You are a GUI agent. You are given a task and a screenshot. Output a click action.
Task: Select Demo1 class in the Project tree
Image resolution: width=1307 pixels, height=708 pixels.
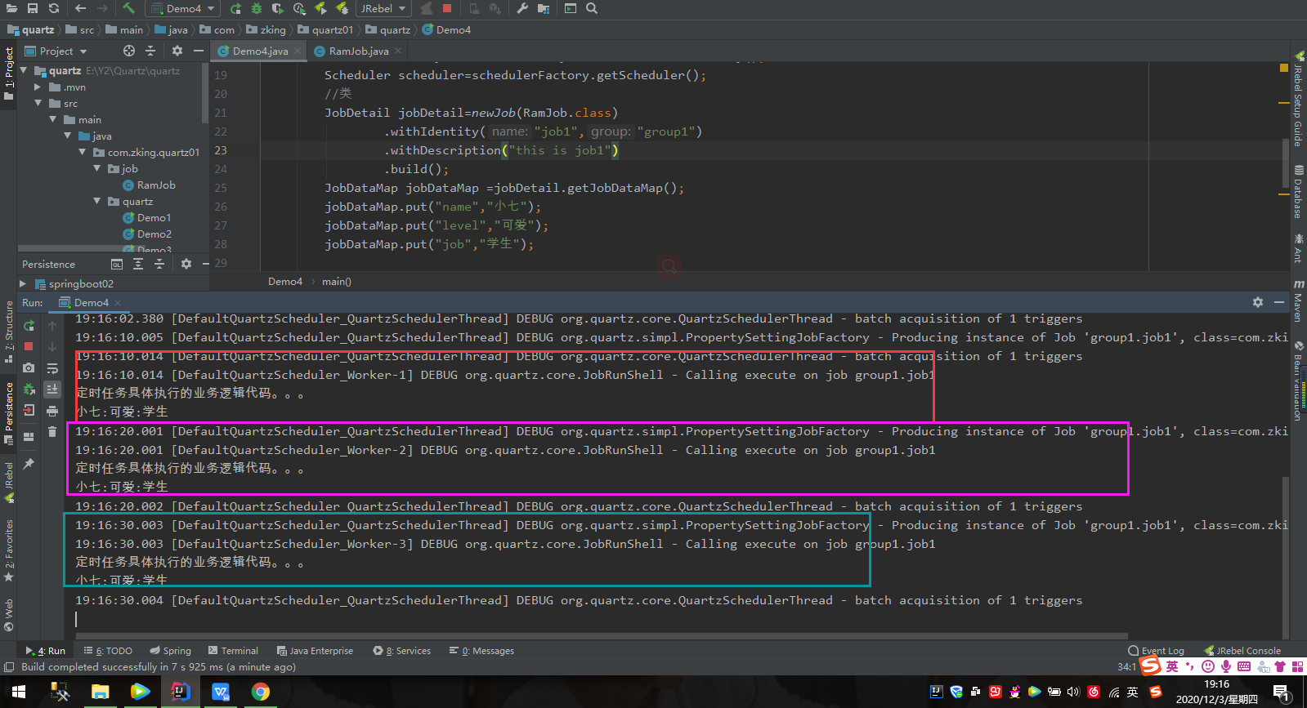pyautogui.click(x=154, y=217)
